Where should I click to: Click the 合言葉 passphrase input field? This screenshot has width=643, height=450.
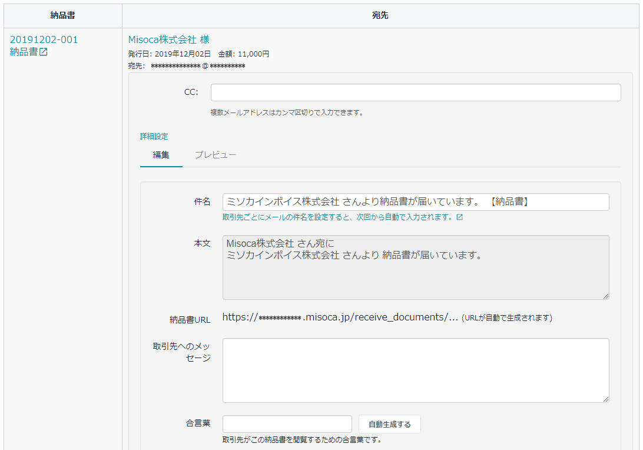tap(287, 424)
